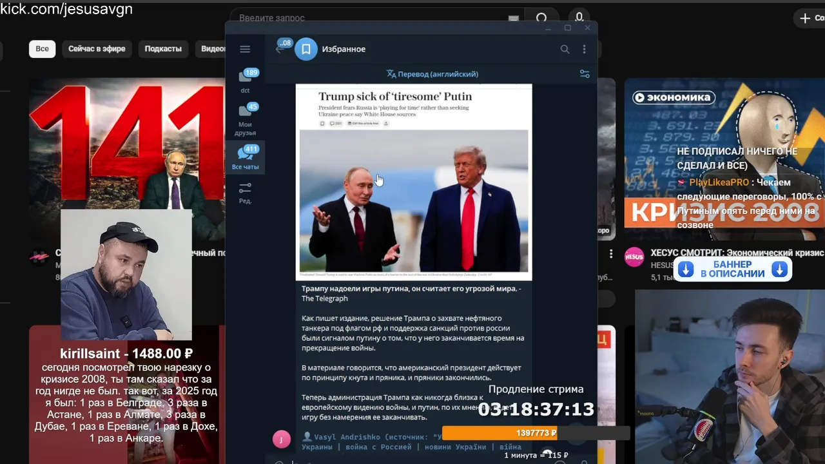
Task: Select the dct chat folder
Action: pyautogui.click(x=246, y=80)
